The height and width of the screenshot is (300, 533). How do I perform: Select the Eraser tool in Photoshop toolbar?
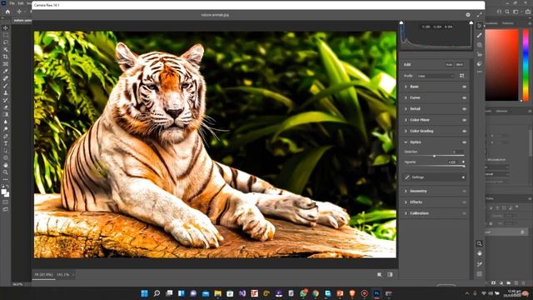pyautogui.click(x=6, y=107)
